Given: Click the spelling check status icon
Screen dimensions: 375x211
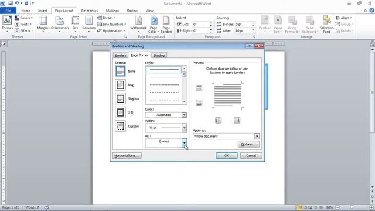Looking at the screenshot, I should pos(47,207).
